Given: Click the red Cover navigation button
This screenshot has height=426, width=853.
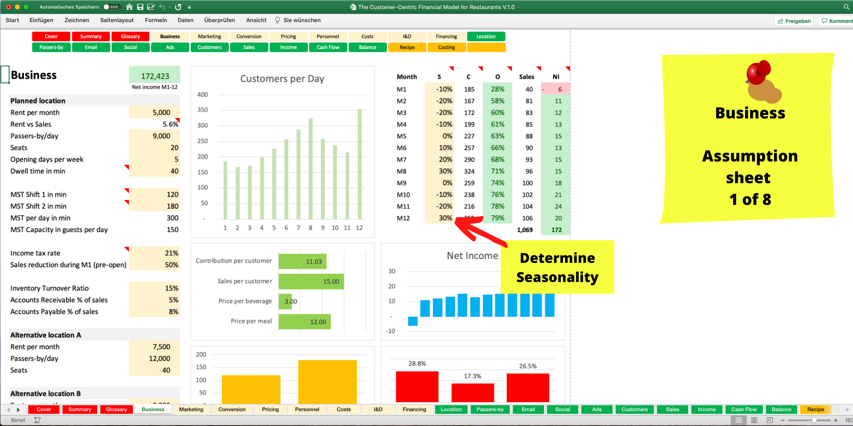Looking at the screenshot, I should 51,37.
